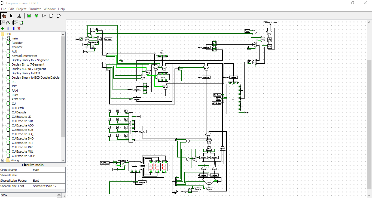
Task: Select the Text tool A icon
Action: [x=19, y=16]
